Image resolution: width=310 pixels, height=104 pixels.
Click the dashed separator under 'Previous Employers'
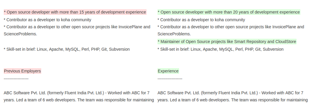pyautogui.click(x=16, y=79)
